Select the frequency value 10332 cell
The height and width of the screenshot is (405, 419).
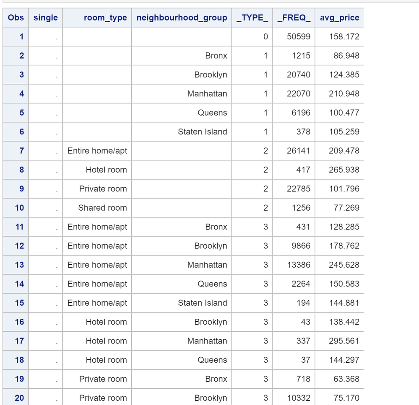[x=299, y=398]
